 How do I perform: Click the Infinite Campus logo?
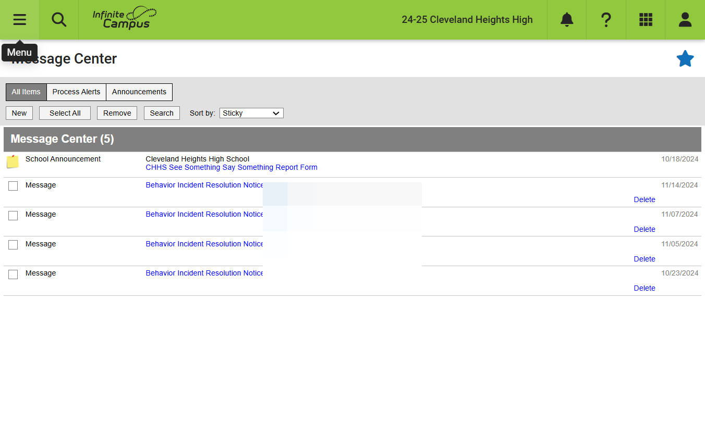point(125,18)
